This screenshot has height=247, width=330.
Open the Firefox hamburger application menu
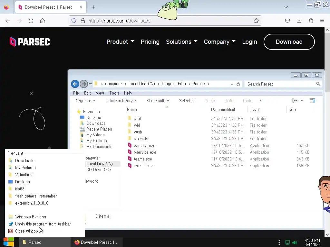coord(322,21)
